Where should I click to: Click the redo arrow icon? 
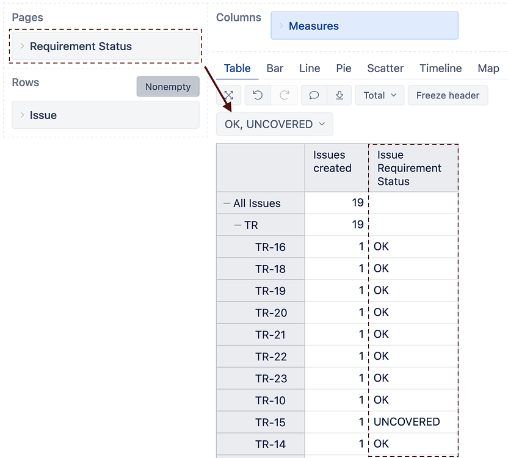(x=285, y=95)
